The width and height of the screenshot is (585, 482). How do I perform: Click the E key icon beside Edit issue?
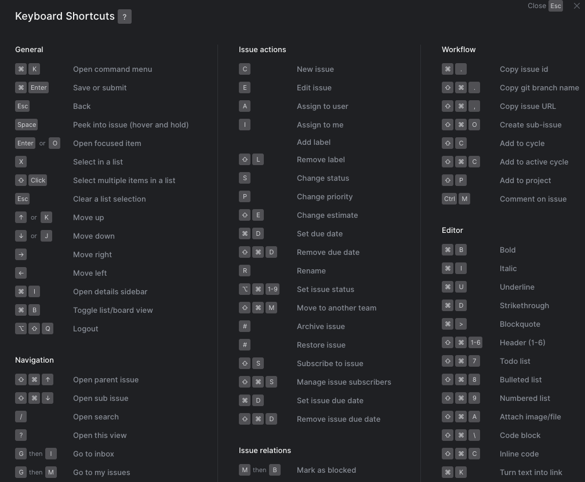click(x=245, y=87)
